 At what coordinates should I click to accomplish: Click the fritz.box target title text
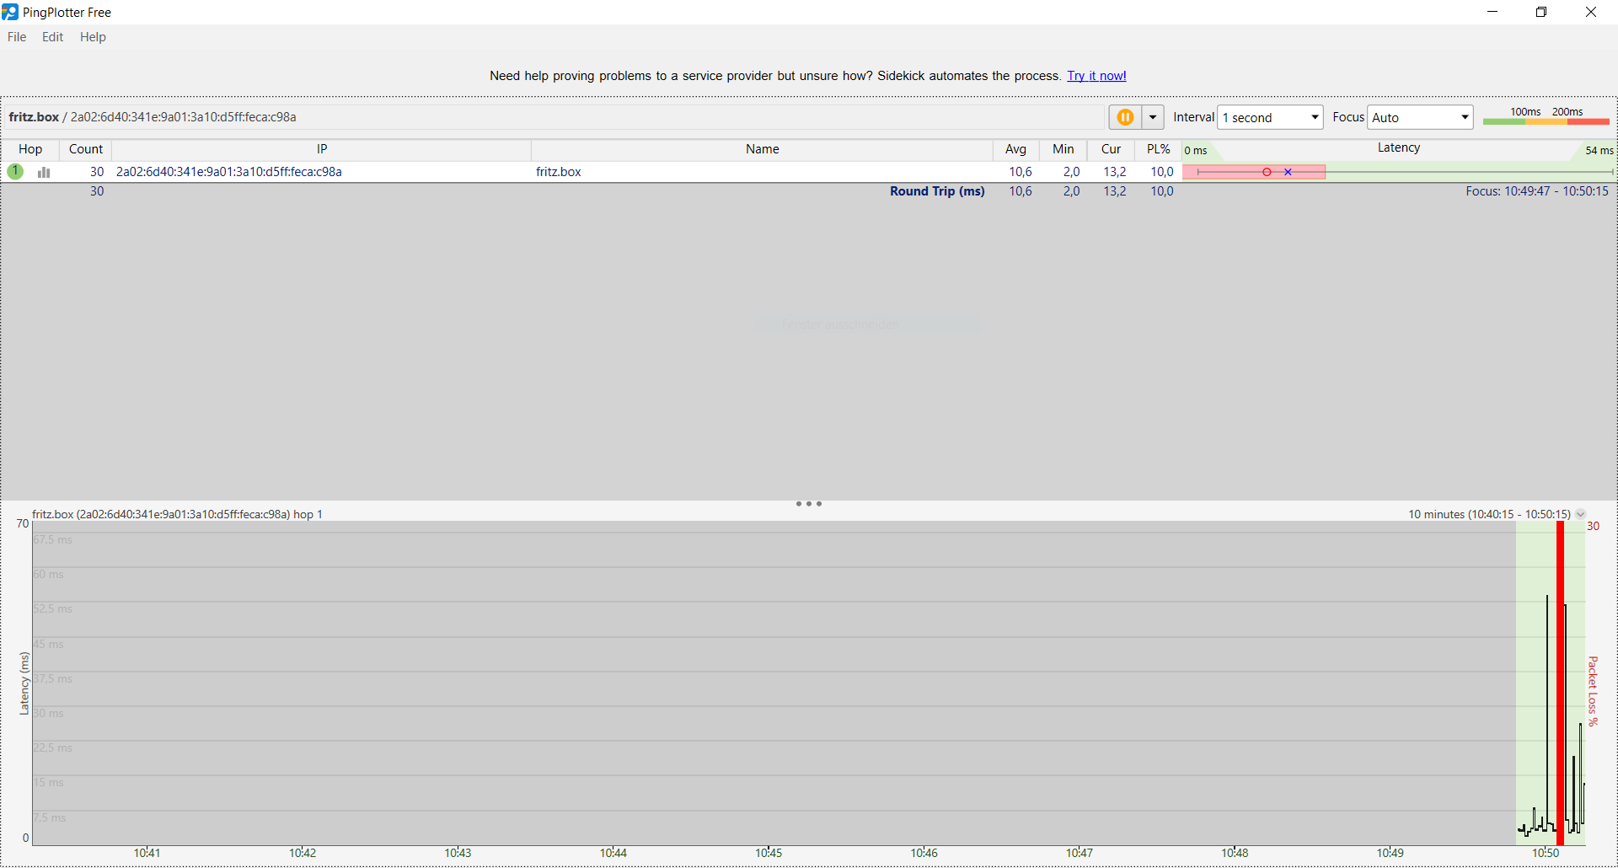click(34, 117)
